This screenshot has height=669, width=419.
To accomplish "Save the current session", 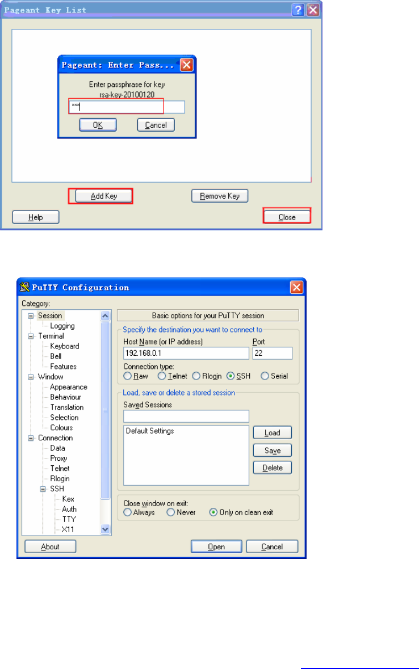I will (272, 451).
